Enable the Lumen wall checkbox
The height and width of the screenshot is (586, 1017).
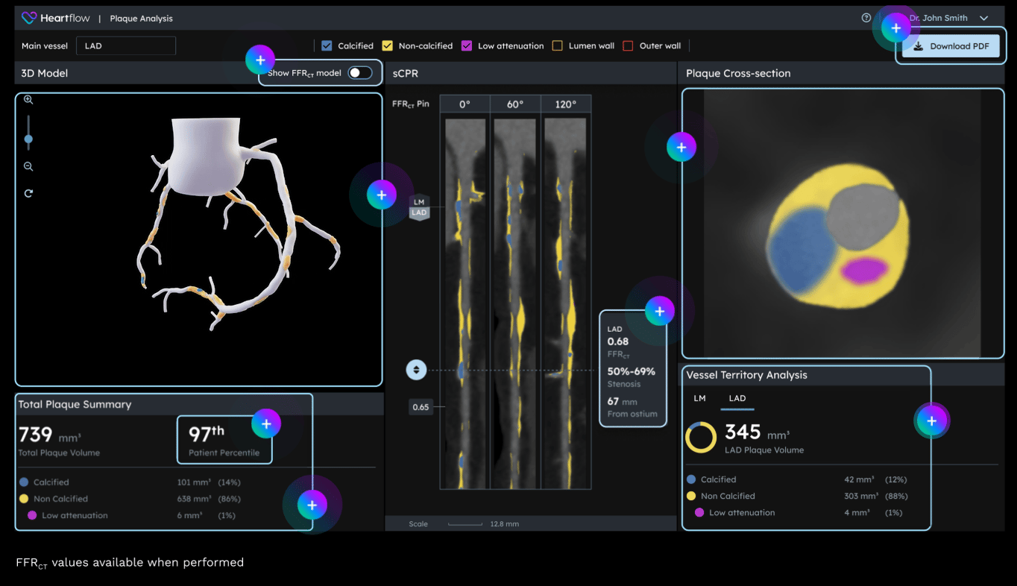tap(557, 46)
